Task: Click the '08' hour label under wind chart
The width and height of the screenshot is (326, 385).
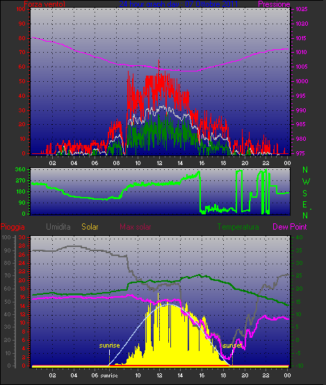Action: pyautogui.click(x=116, y=163)
